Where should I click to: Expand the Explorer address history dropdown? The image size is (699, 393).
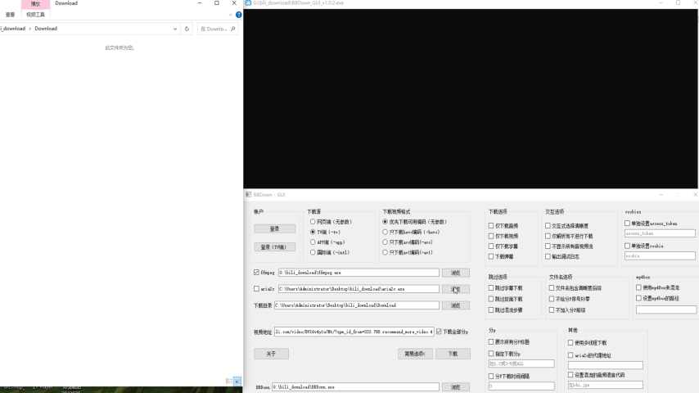pyautogui.click(x=175, y=29)
